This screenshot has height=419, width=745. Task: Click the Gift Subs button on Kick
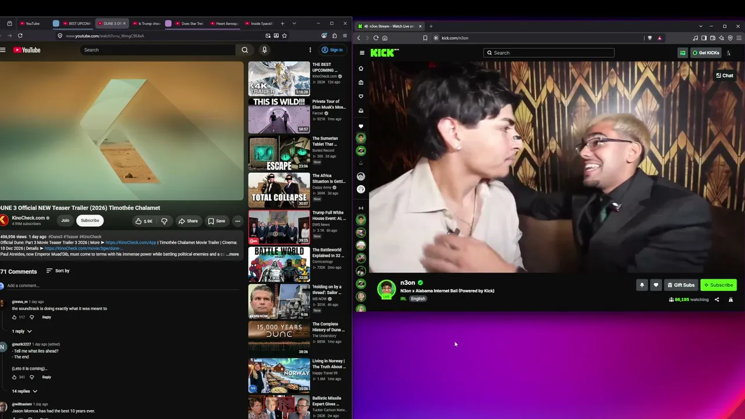tap(681, 285)
